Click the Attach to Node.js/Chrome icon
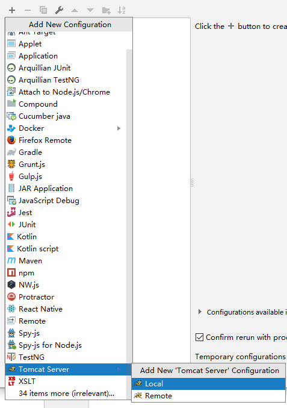287x408 pixels. [x=11, y=92]
